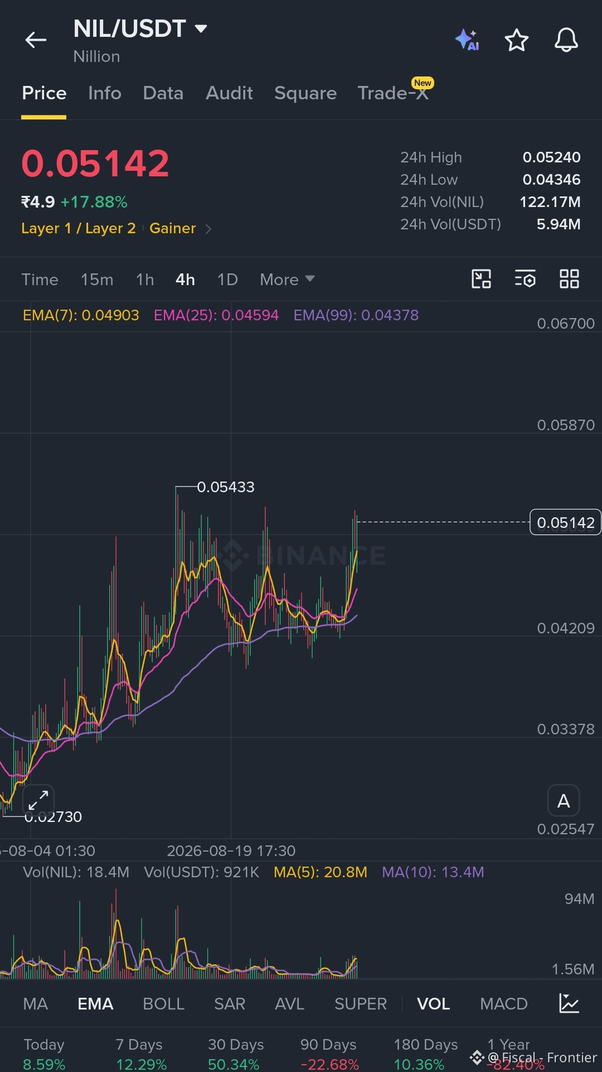Open the AI sparkle assistant icon
Screen dimensions: 602x1072
[x=467, y=40]
